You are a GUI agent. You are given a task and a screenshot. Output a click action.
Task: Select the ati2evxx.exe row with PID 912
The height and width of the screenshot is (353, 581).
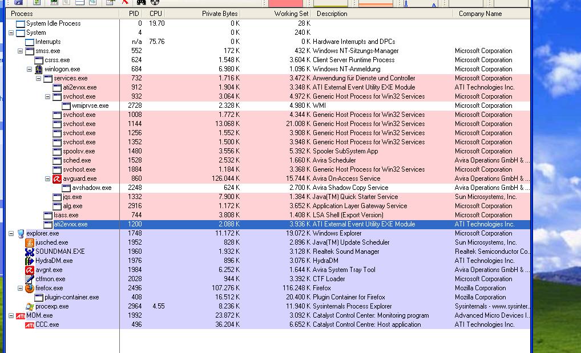coord(268,87)
